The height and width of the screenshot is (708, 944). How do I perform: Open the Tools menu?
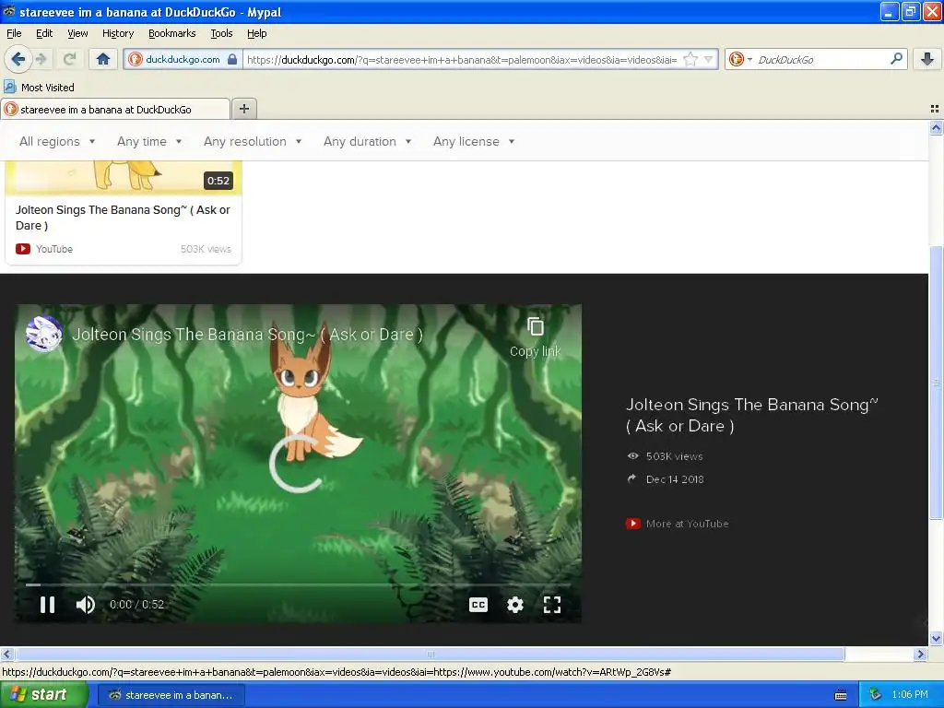tap(221, 33)
